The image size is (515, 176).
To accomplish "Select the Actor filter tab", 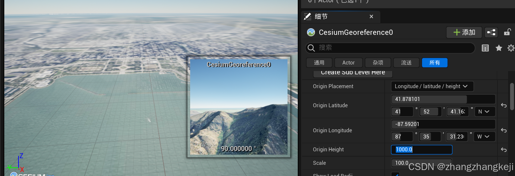I will [x=348, y=63].
